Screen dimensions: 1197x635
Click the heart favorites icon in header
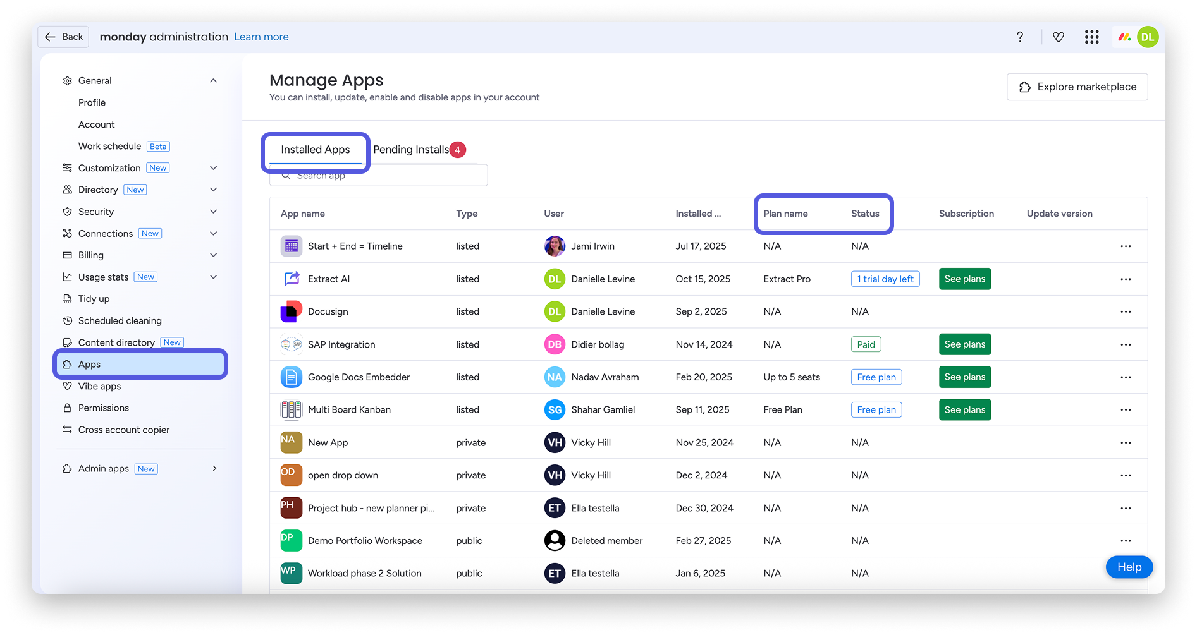(1059, 37)
